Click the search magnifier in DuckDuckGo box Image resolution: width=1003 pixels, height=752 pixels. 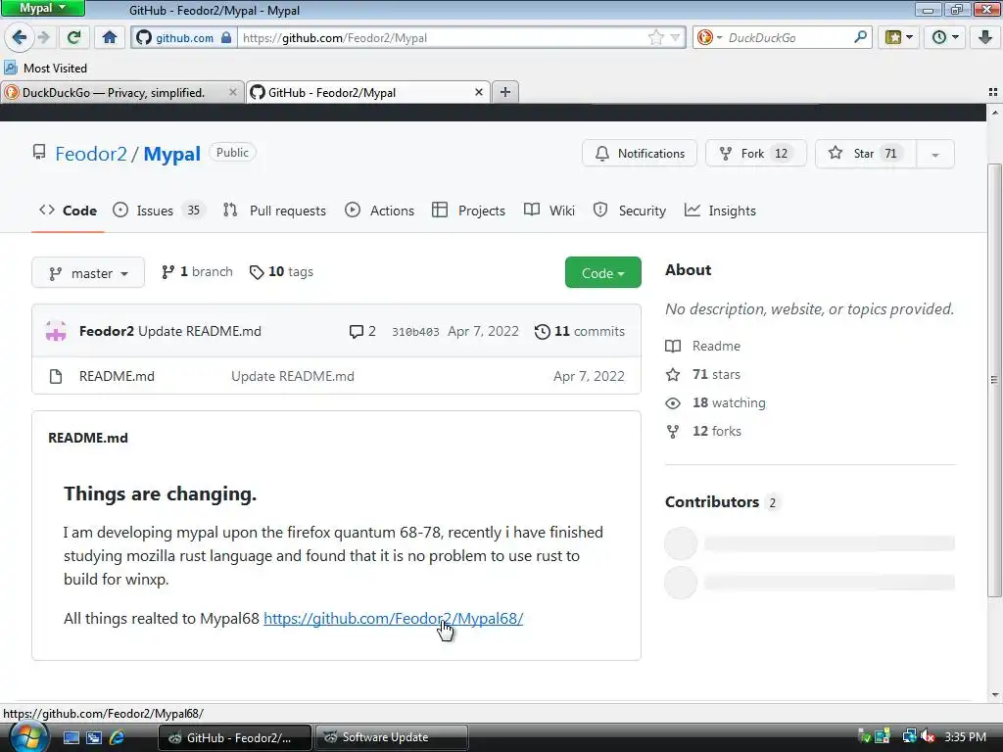pos(860,37)
